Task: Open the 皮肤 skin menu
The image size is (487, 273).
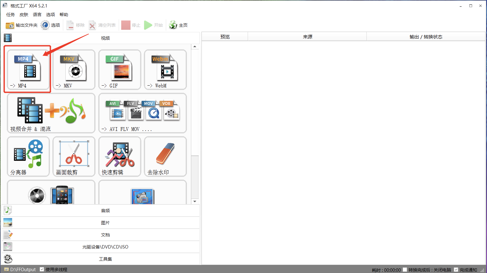Action: point(24,15)
